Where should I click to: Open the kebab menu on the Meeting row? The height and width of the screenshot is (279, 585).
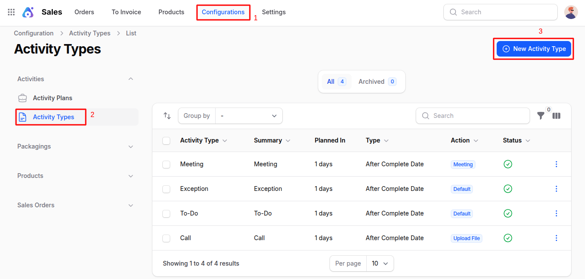556,164
